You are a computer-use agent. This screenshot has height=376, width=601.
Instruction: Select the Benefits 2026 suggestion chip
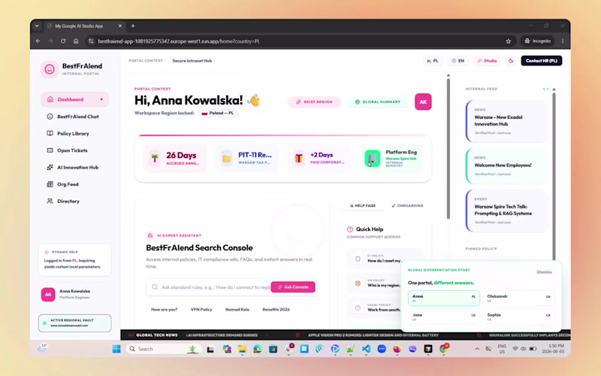[276, 310]
